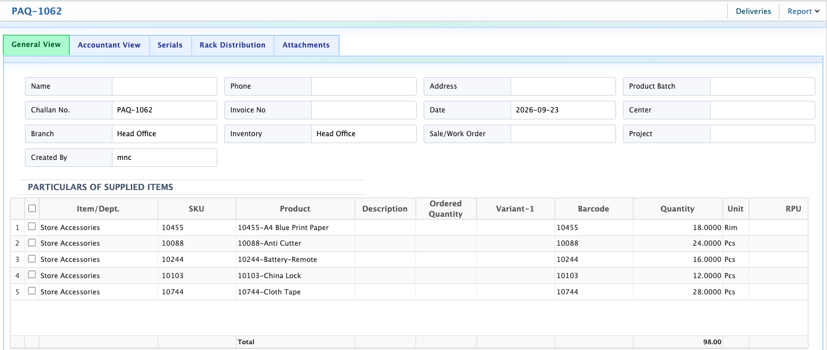Click the Center field
827x350 pixels.
point(763,110)
